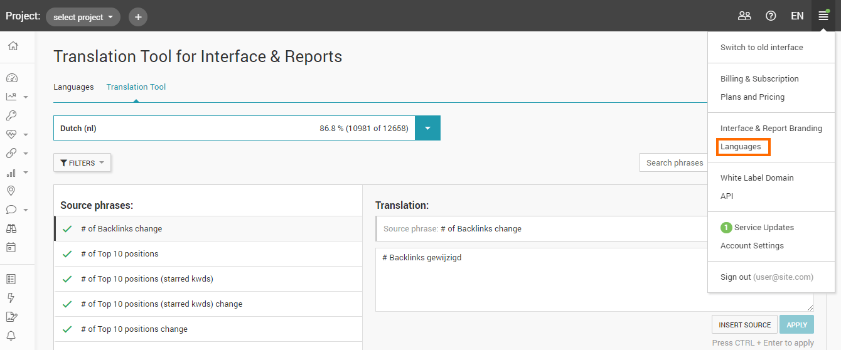This screenshot has height=350, width=841.
Task: Click the map pin location icon
Action: pos(11,191)
